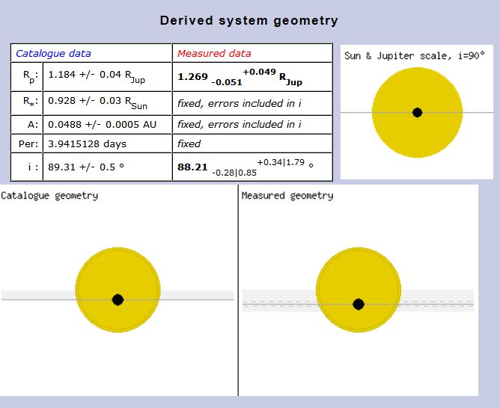Click the A: row label cell
The image size is (500, 408).
pyautogui.click(x=28, y=124)
